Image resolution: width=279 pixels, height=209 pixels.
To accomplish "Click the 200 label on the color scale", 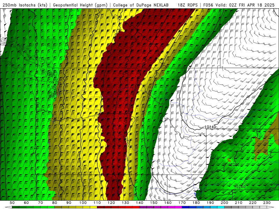I will point(224,203).
